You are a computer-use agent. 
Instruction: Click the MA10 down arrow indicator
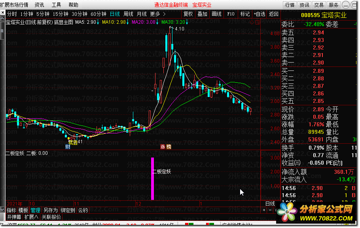128,22
